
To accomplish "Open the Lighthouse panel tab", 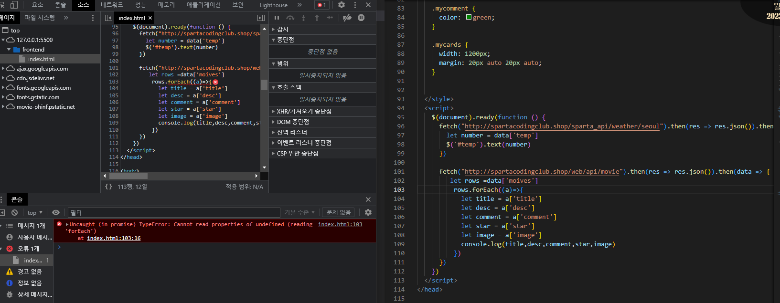I will tap(273, 5).
